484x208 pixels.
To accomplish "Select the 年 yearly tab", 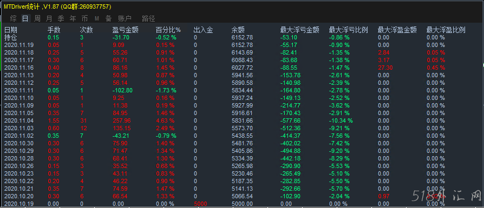I will click(x=73, y=18).
